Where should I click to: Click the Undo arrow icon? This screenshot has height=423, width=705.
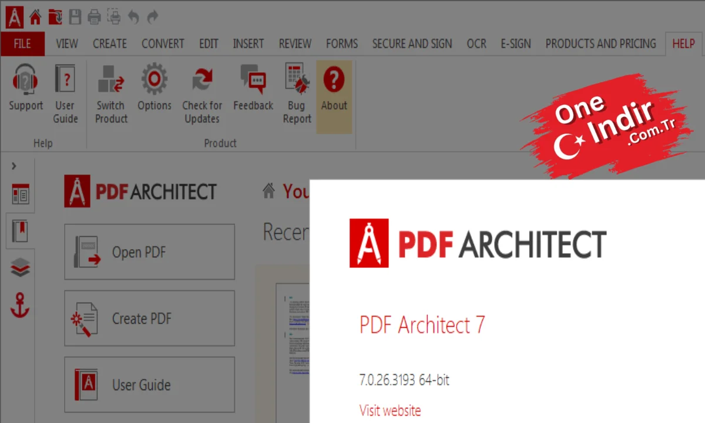133,18
